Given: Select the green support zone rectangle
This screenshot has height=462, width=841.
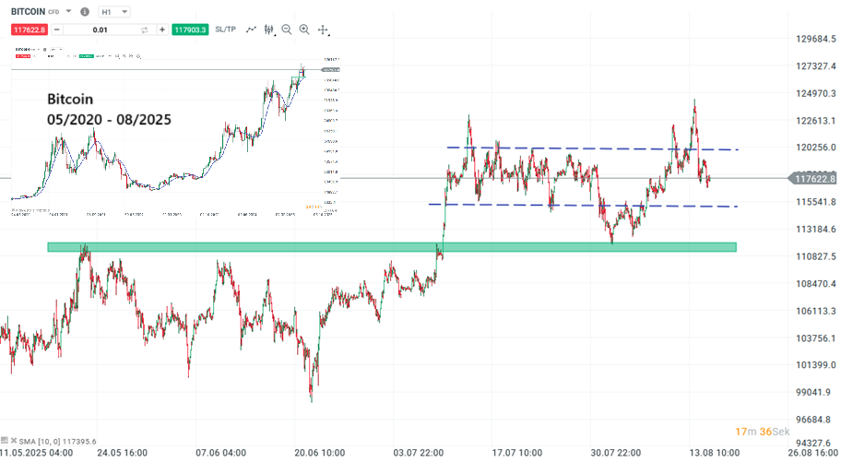Looking at the screenshot, I should (x=392, y=247).
